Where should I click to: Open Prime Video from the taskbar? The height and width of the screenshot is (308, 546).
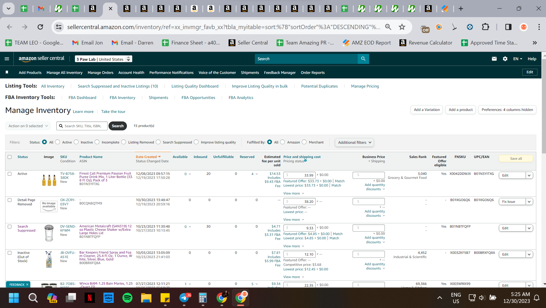tap(109, 298)
